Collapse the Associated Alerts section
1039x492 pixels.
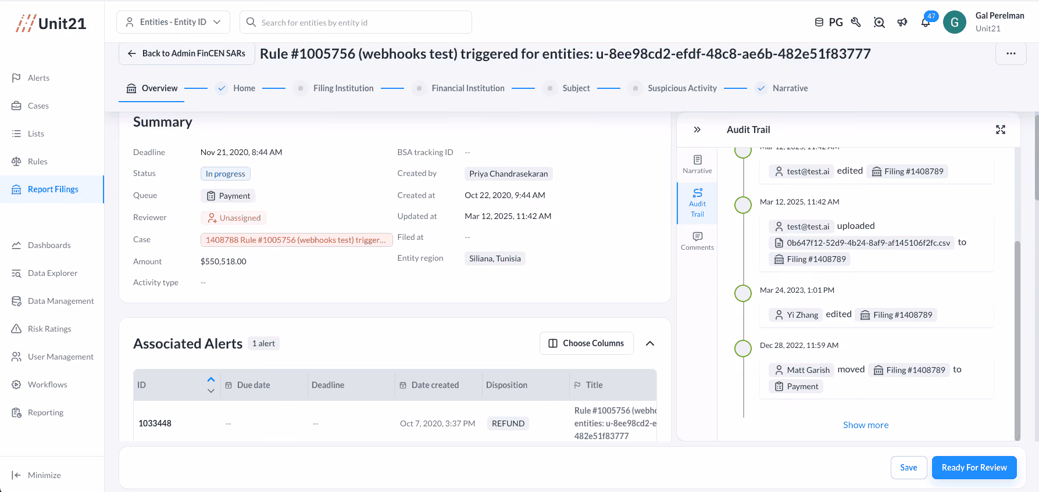(650, 343)
